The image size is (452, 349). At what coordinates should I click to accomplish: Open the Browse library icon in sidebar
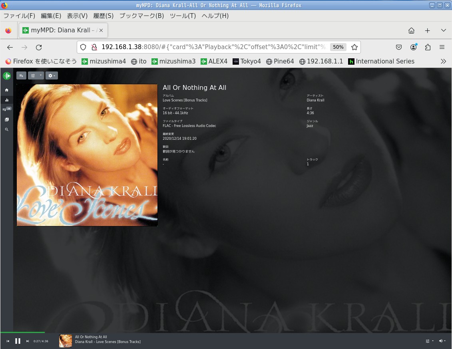coord(6,119)
